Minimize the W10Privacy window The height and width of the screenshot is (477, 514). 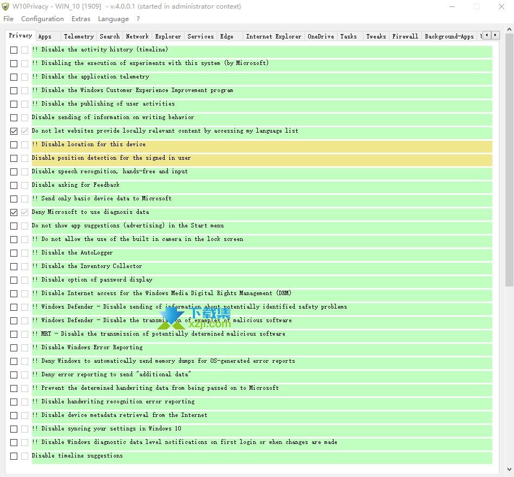coord(452,6)
